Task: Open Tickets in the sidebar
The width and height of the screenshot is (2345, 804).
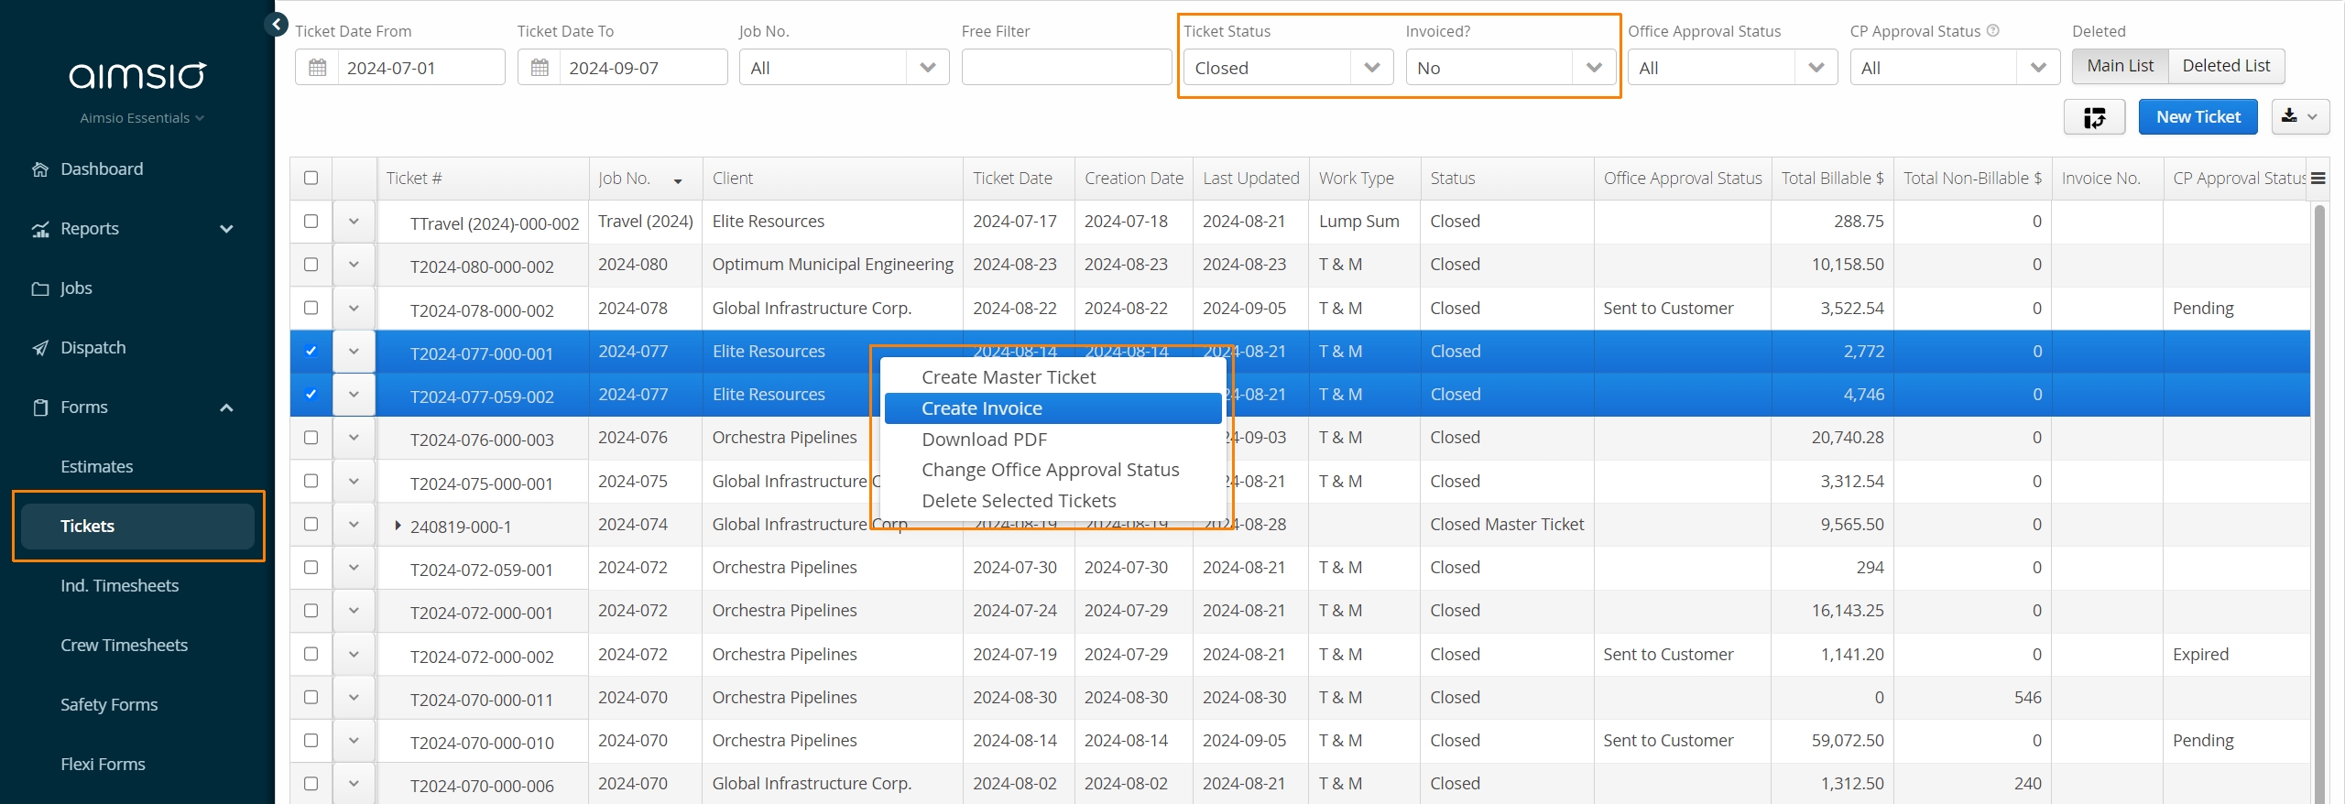Action: coord(137,527)
